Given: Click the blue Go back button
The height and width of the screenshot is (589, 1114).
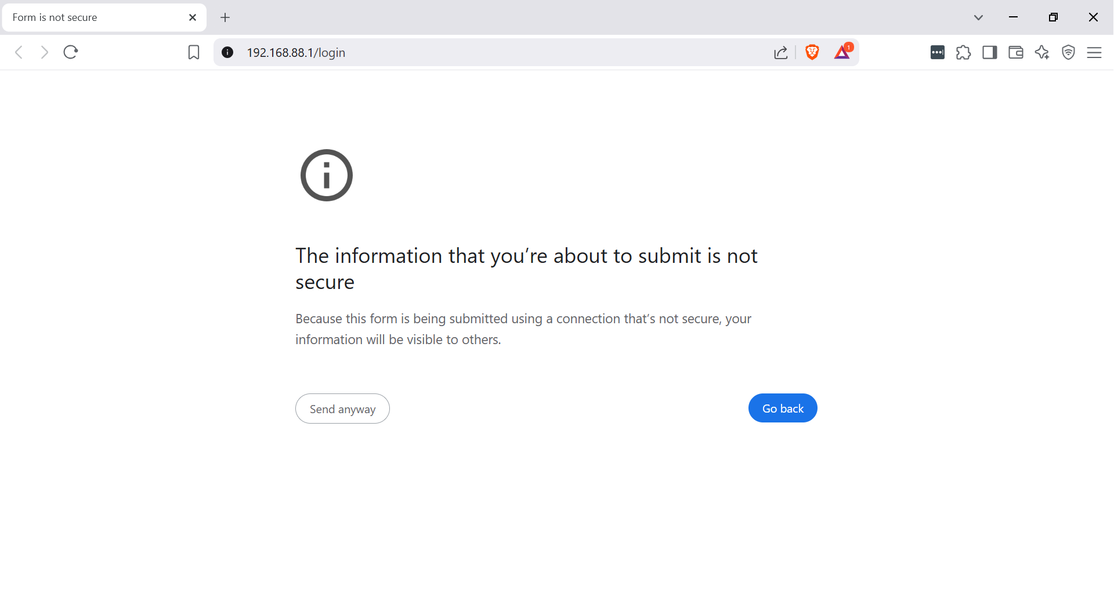Looking at the screenshot, I should 783,408.
